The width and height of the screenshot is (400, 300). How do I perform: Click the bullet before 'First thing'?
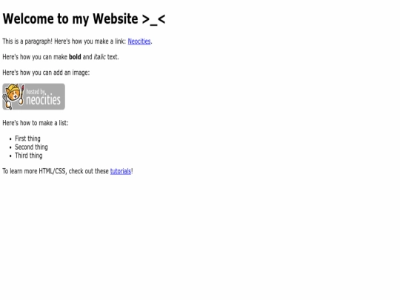10,139
